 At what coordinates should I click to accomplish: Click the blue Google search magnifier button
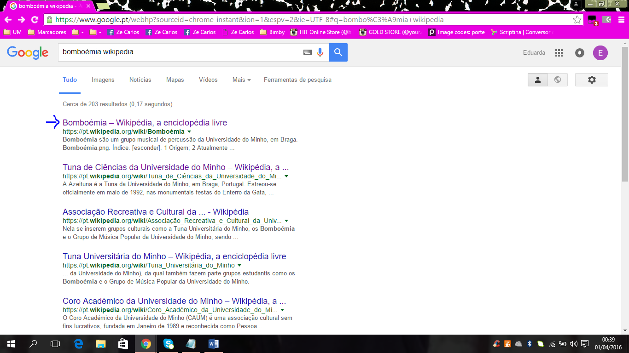point(338,52)
